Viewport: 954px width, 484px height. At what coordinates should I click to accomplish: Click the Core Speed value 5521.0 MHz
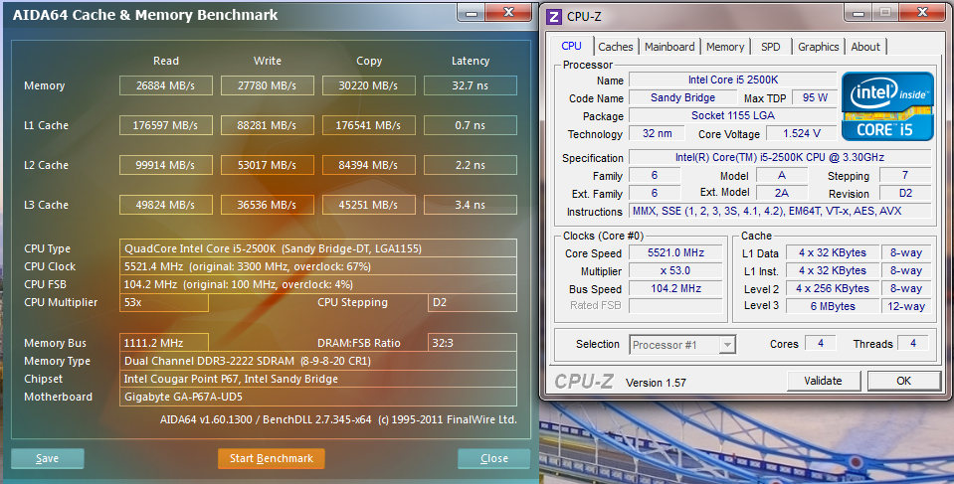click(675, 253)
